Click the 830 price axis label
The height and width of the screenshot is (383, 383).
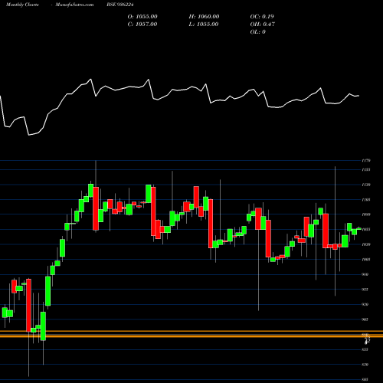pyautogui.click(x=365, y=365)
